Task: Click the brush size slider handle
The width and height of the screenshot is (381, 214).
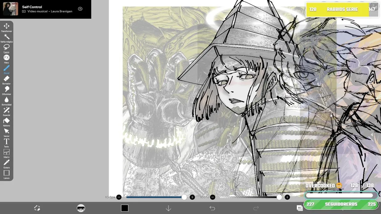Action: 184,197
